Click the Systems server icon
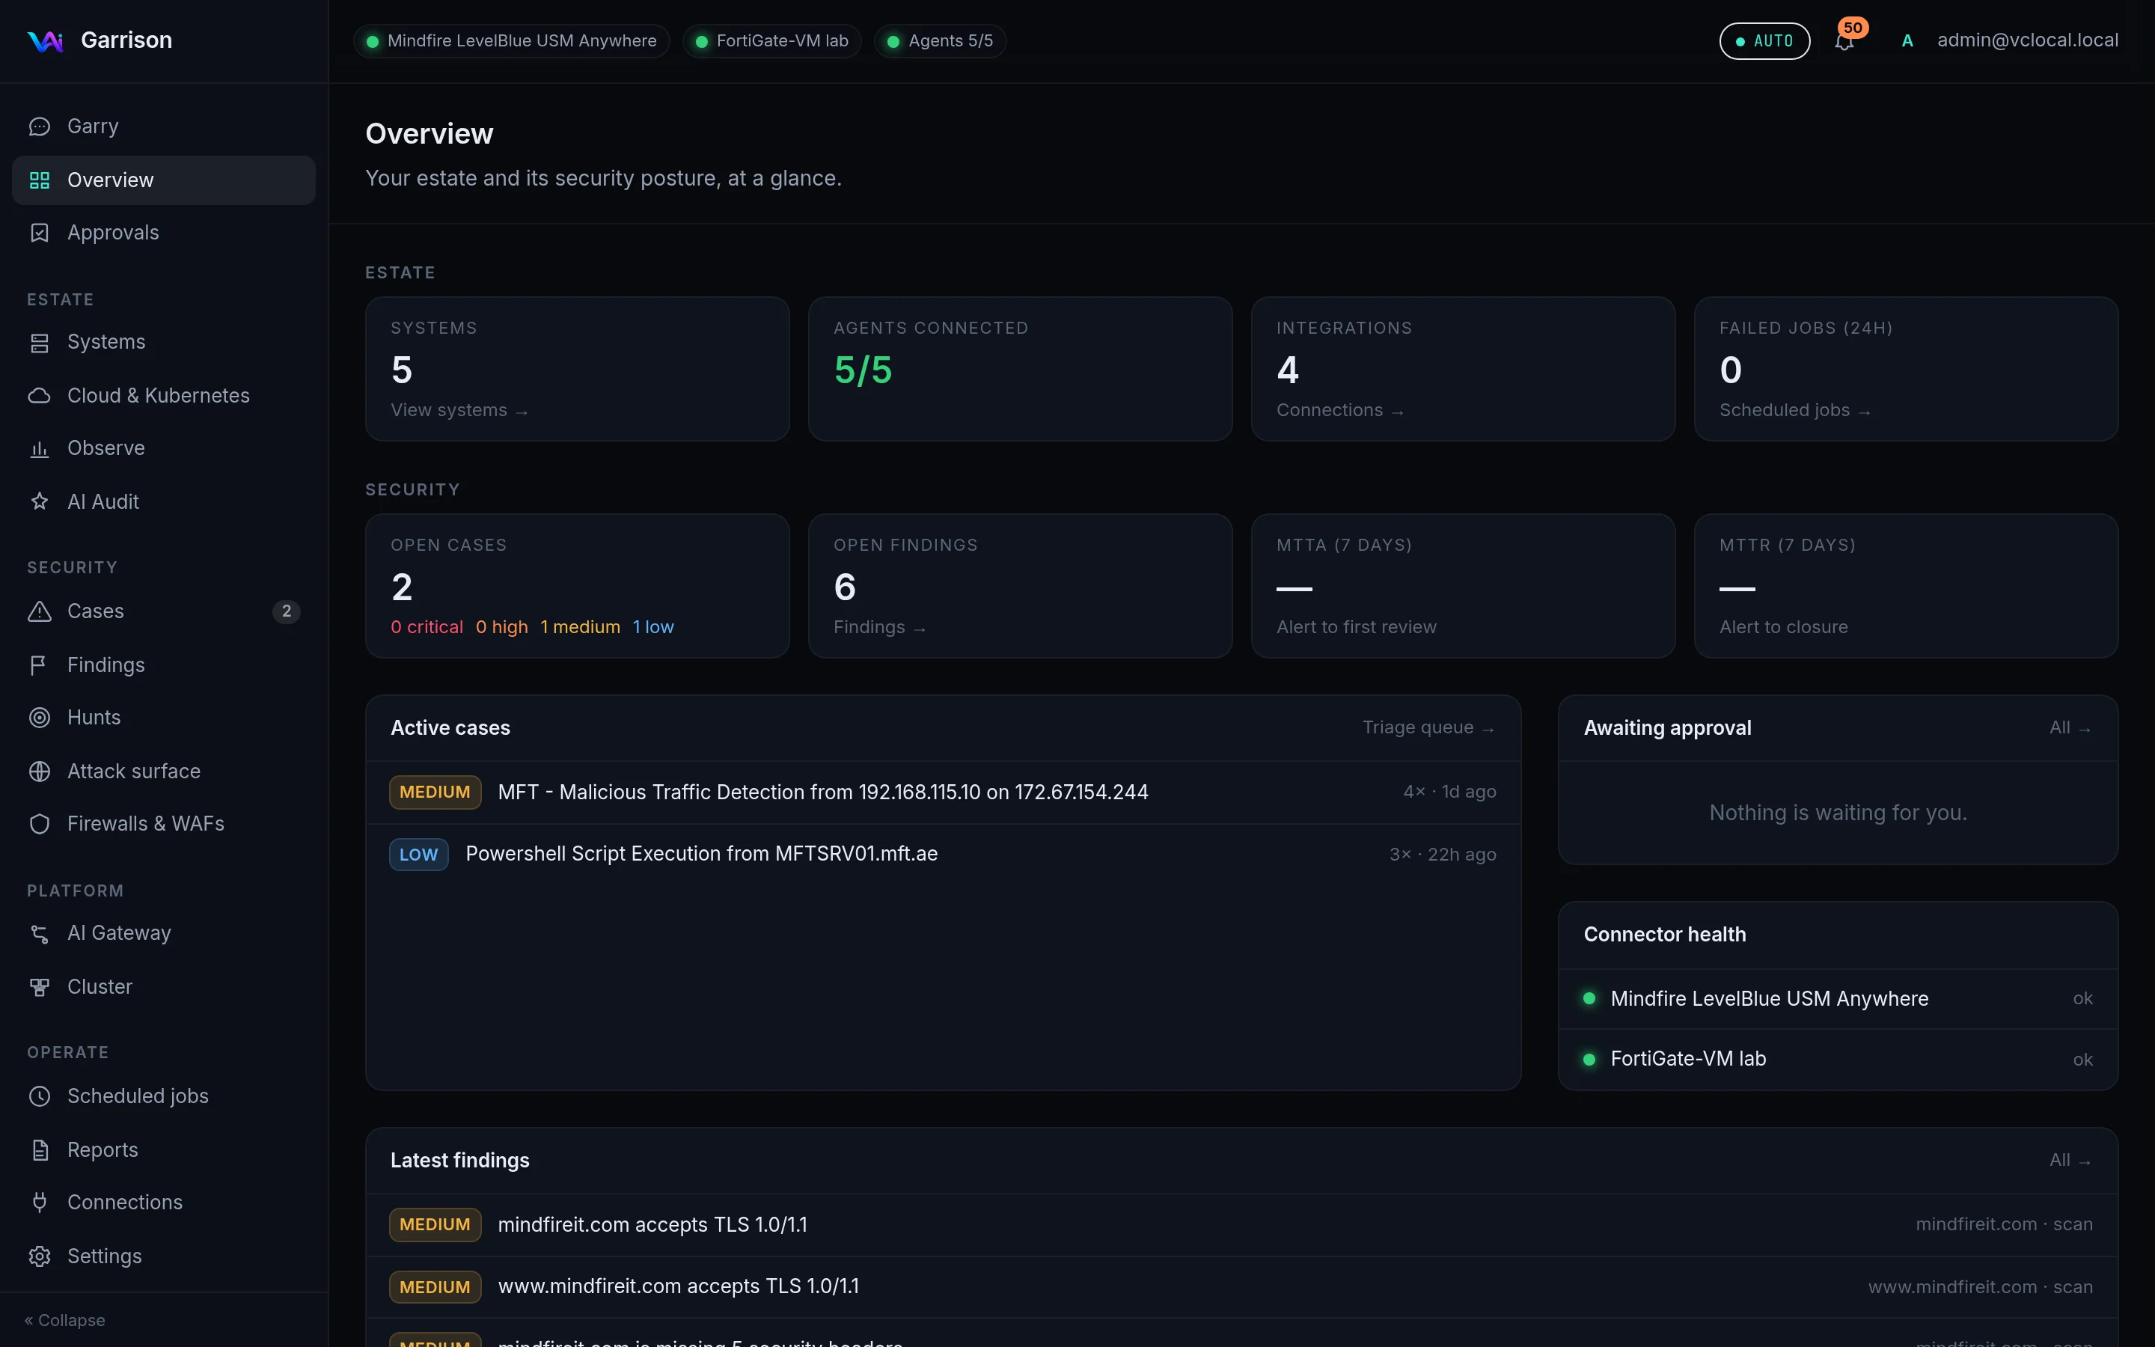2155x1347 pixels. (x=39, y=342)
